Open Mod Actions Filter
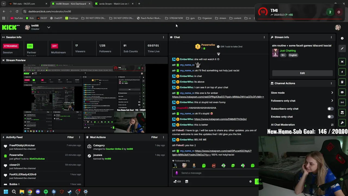The height and width of the screenshot is (196, 348). [x=154, y=137]
